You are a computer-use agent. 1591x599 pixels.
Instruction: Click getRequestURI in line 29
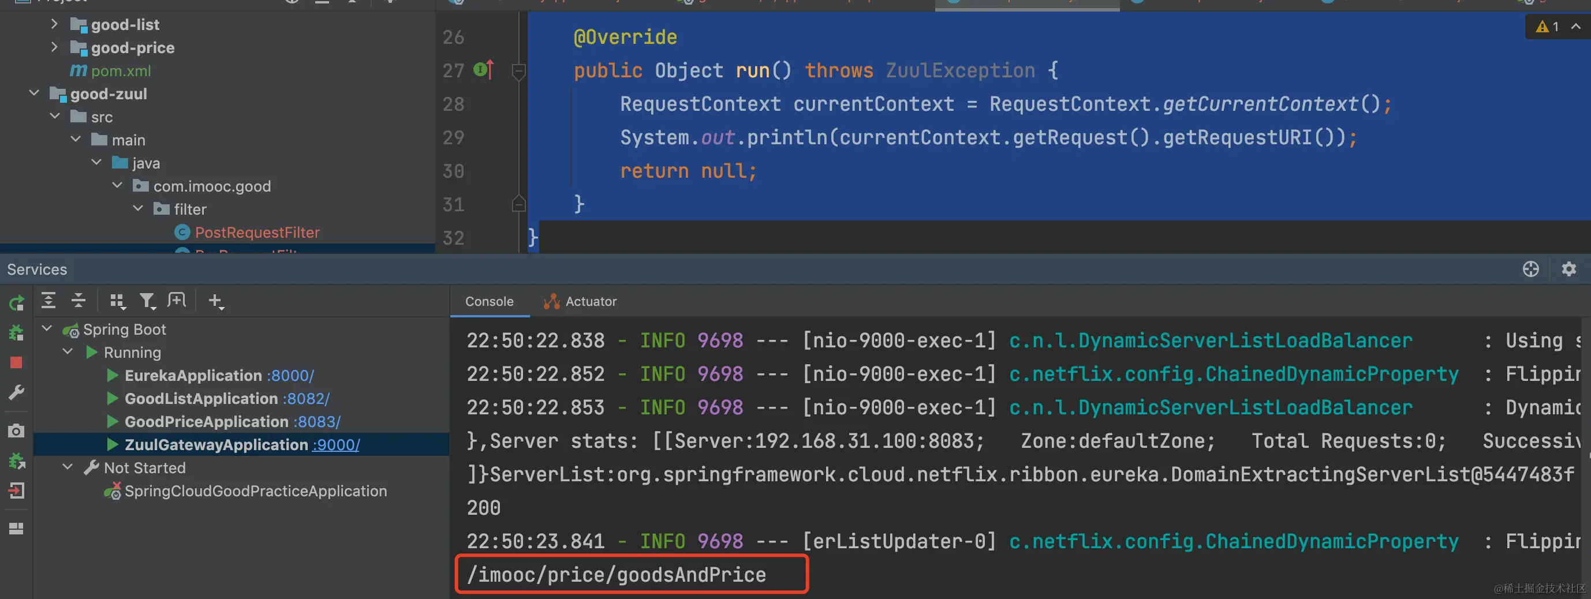point(1237,137)
